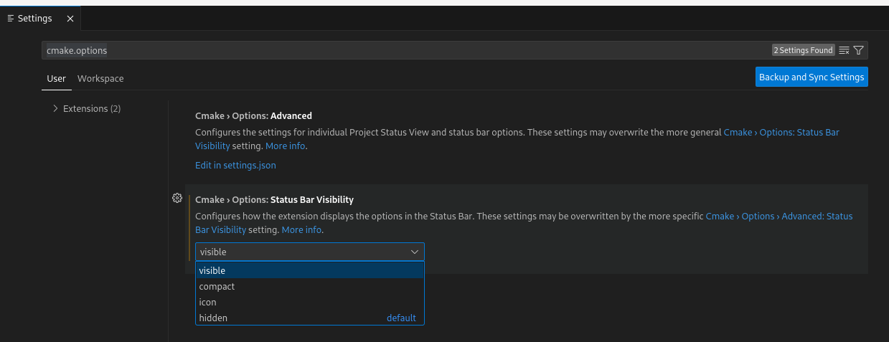The image size is (889, 342).
Task: Clear the settings search input
Action: click(x=844, y=50)
